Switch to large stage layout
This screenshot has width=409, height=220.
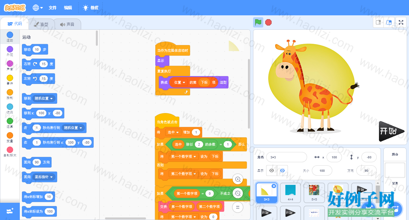389,22
